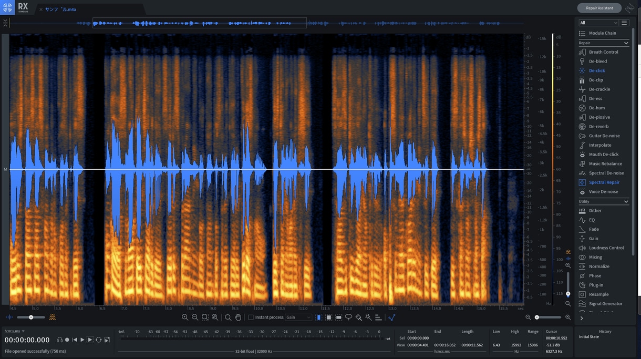The width and height of the screenshot is (641, 359).
Task: Click the Zoom In toolbar icon
Action: (x=185, y=317)
